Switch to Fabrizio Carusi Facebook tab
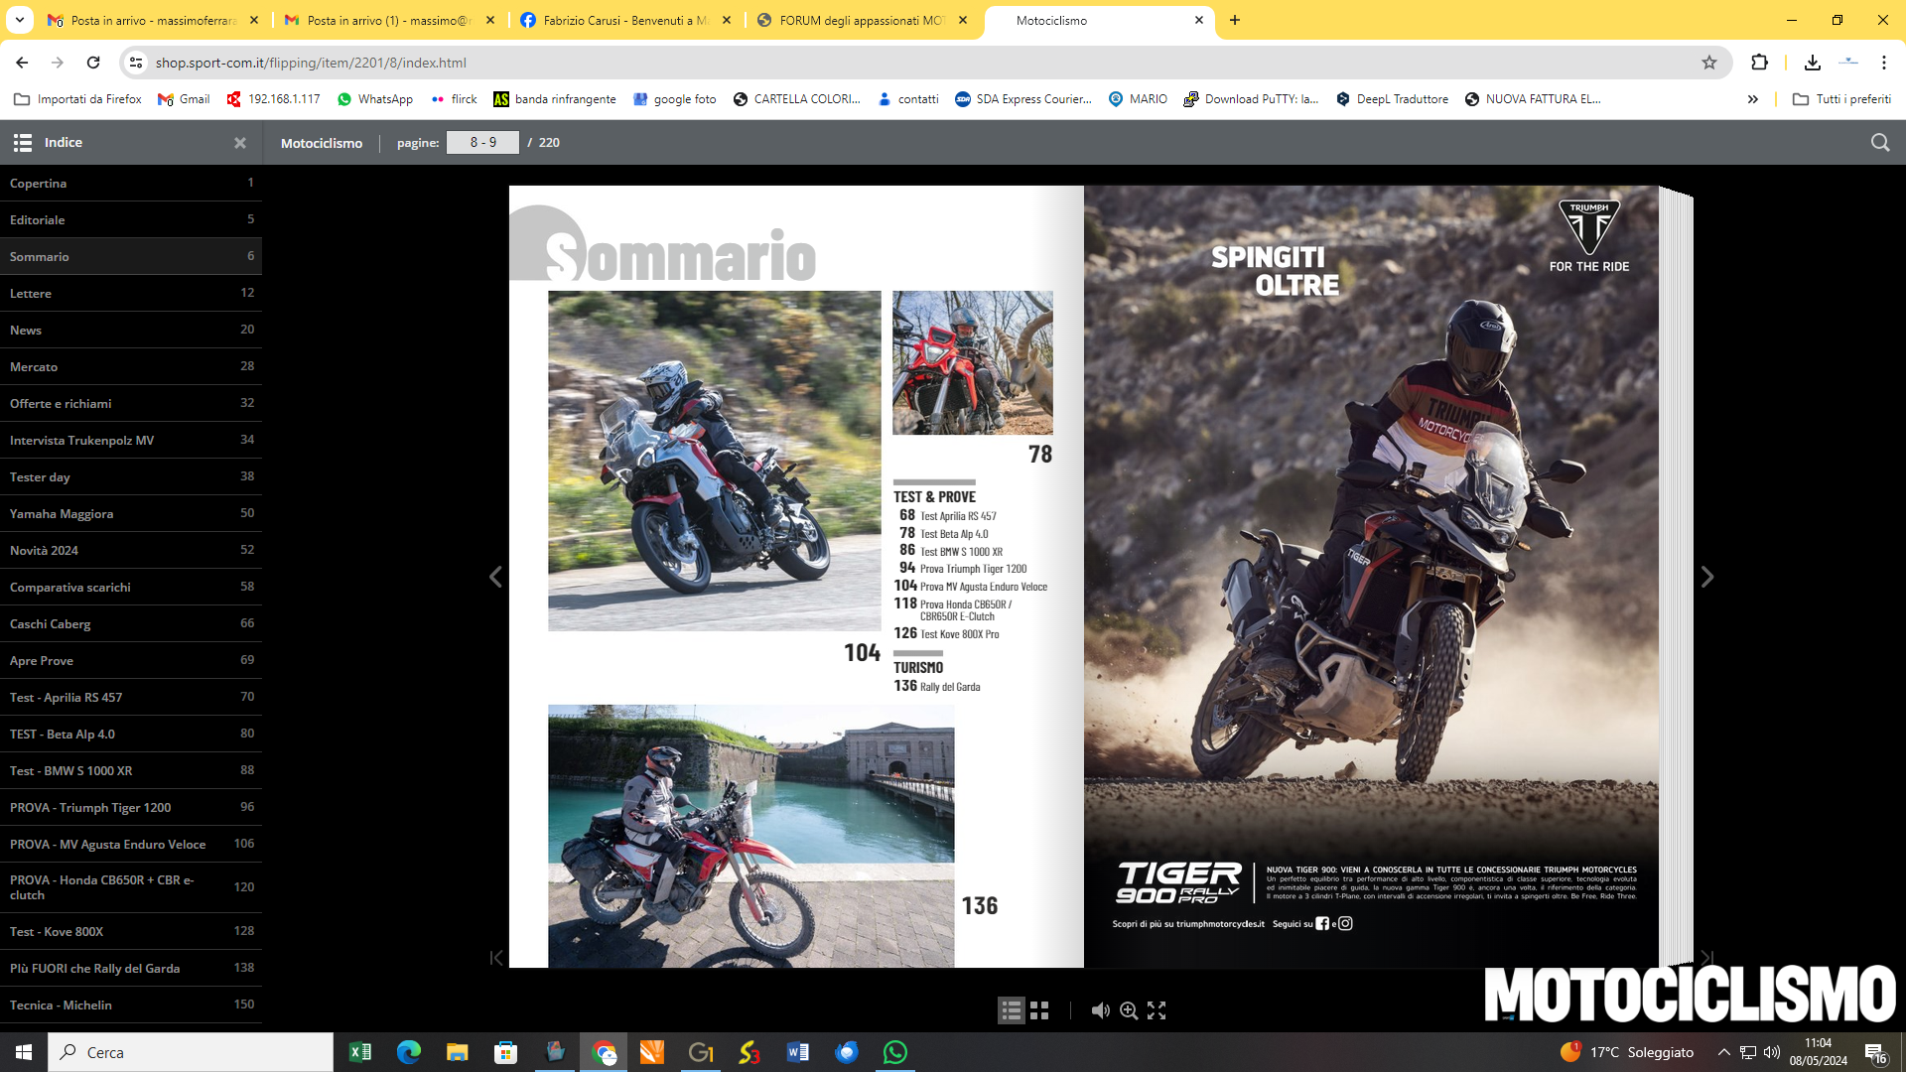This screenshot has width=1906, height=1072. pyautogui.click(x=625, y=20)
